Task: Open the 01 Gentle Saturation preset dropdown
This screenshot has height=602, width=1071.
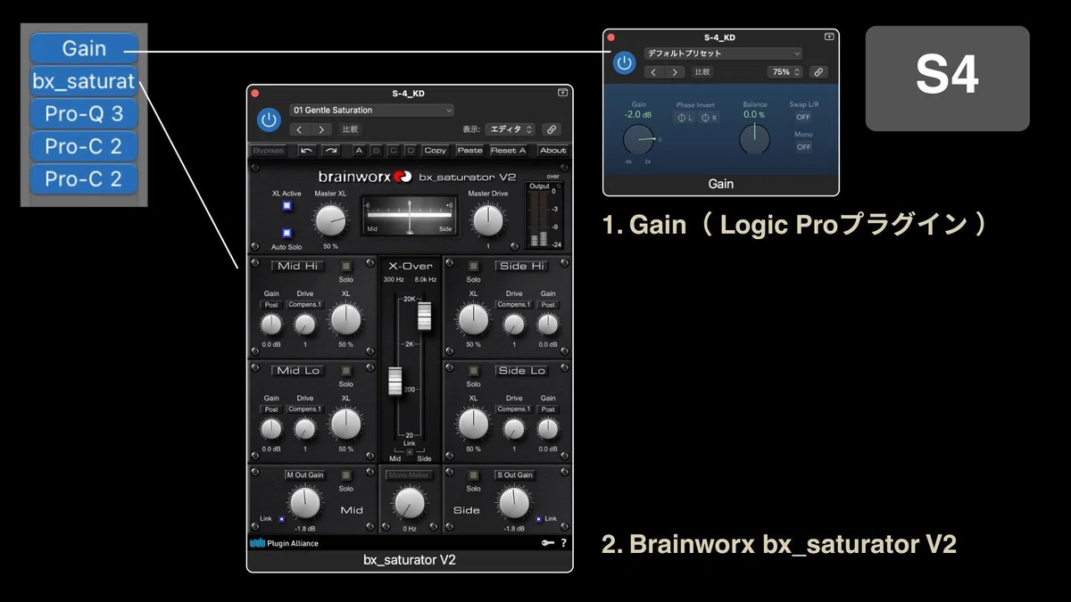Action: point(372,111)
